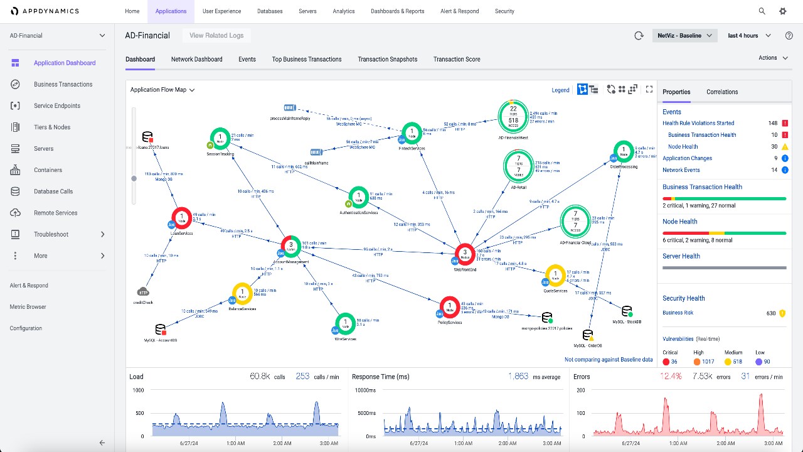Screen dimensions: 803x452
Task: Open the Actions dropdown menu
Action: [x=773, y=58]
